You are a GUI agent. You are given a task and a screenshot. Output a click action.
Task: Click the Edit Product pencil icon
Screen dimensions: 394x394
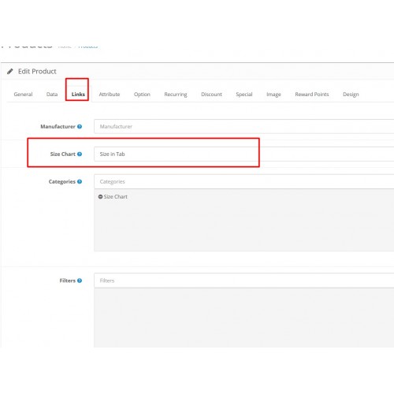[x=10, y=72]
